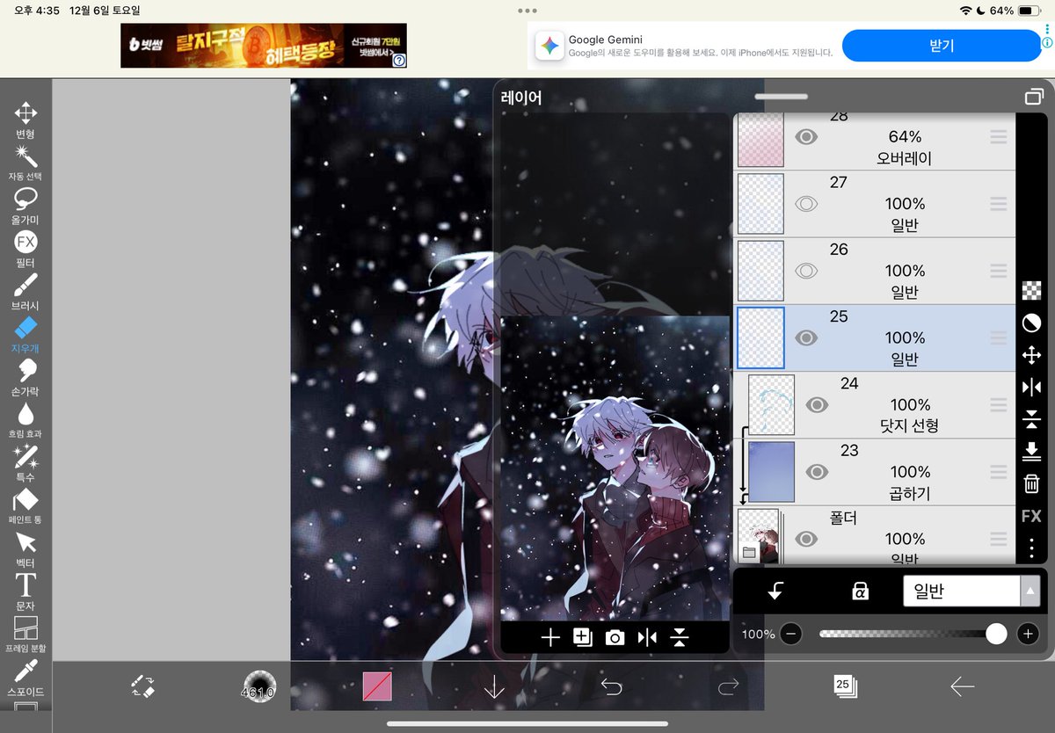Screen dimensions: 1055x733
Task: Select the 폴더 folder thumbnail
Action: click(x=759, y=536)
